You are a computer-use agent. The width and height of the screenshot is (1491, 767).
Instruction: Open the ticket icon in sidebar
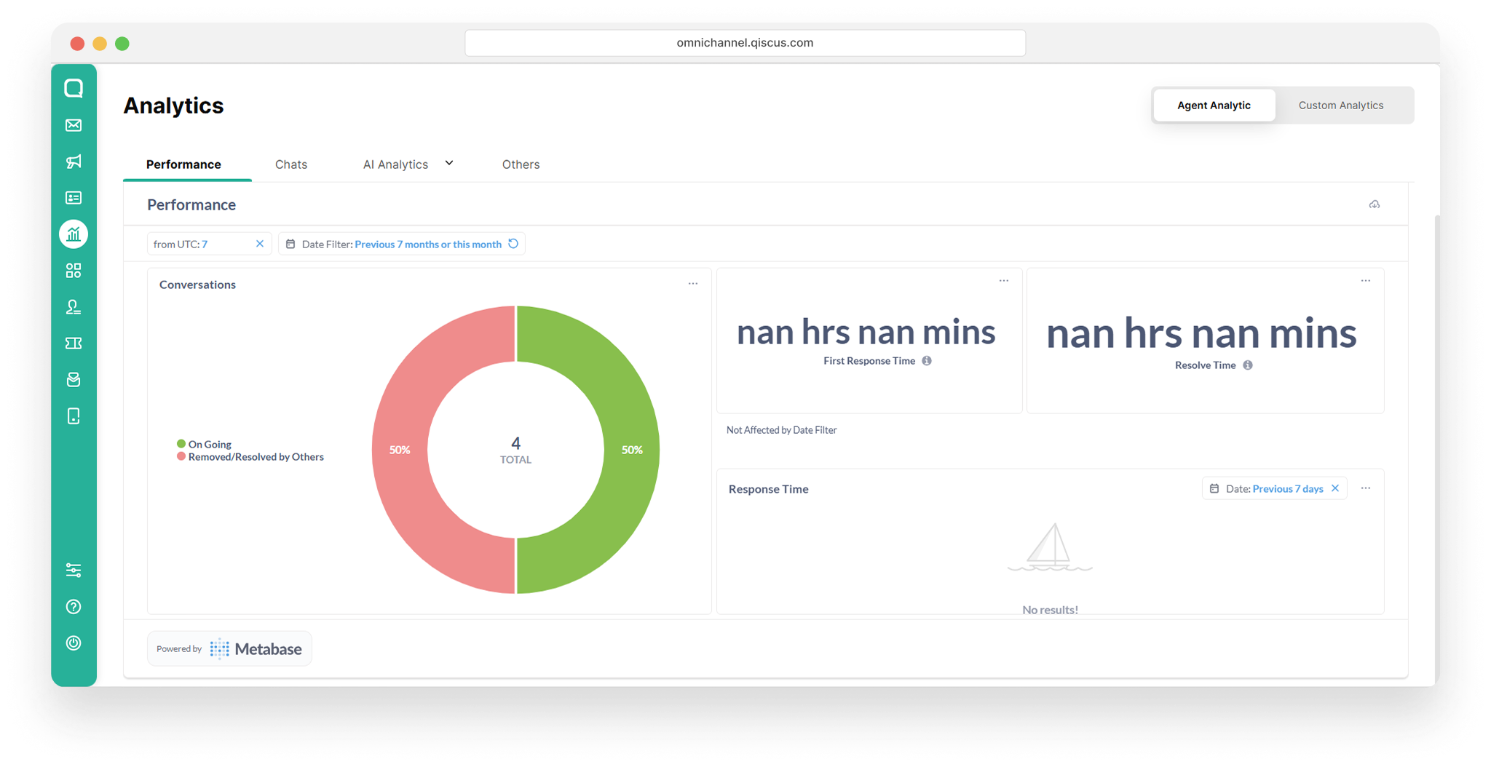coord(74,343)
